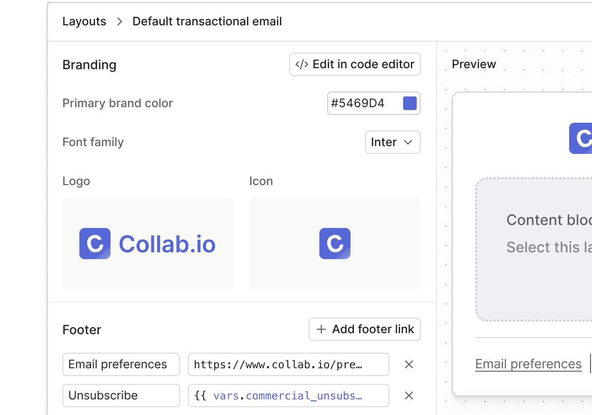Remove the Email preferences footer link
This screenshot has height=415, width=592.
tap(409, 364)
